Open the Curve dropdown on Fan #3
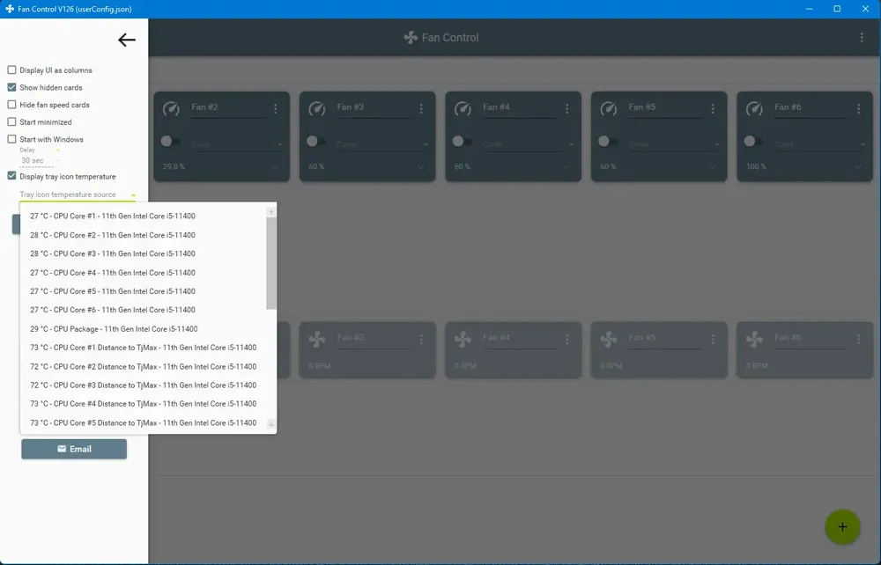This screenshot has height=565, width=881. [x=382, y=144]
